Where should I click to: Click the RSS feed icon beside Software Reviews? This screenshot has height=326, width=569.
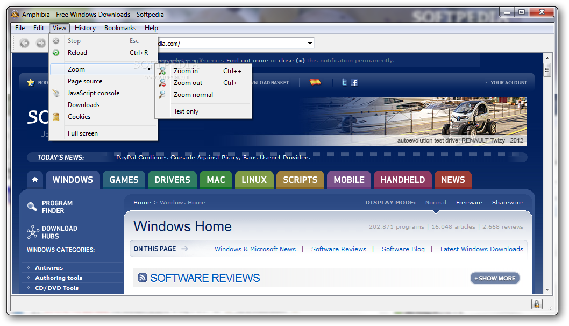[143, 278]
